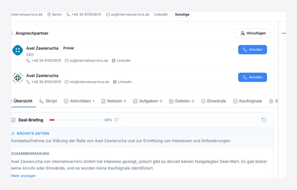
Task: Refresh the Deal-Briefing with the reload icon
Action: click(x=264, y=120)
